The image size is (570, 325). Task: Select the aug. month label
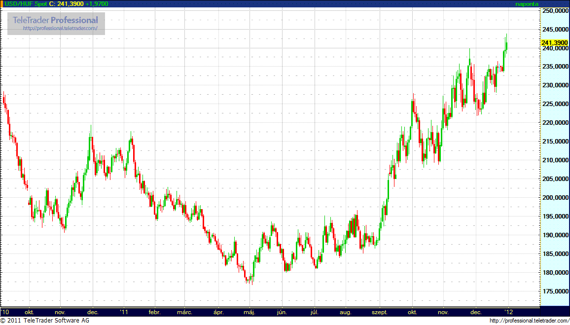click(346, 313)
